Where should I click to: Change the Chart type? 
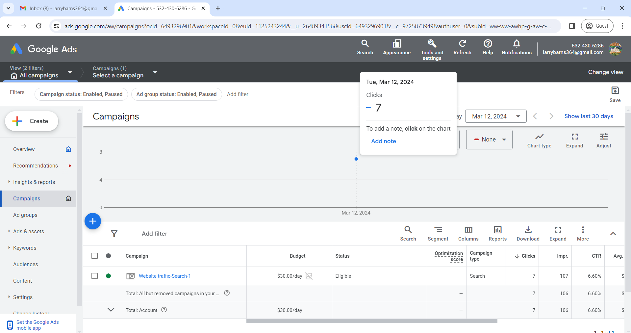click(539, 141)
